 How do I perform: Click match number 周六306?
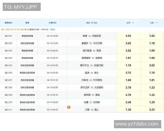coord(8,73)
